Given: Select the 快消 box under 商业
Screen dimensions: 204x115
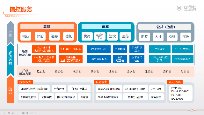Looking at the screenshot, I should (87, 36).
